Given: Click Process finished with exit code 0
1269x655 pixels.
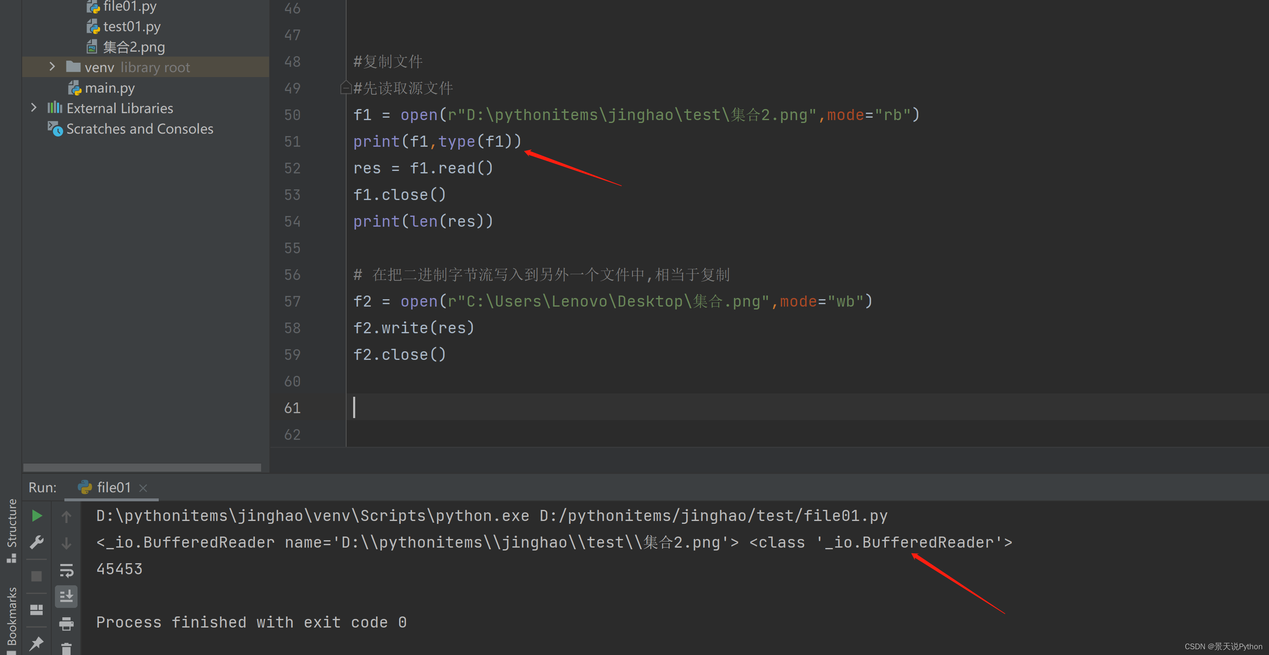Looking at the screenshot, I should pos(251,622).
